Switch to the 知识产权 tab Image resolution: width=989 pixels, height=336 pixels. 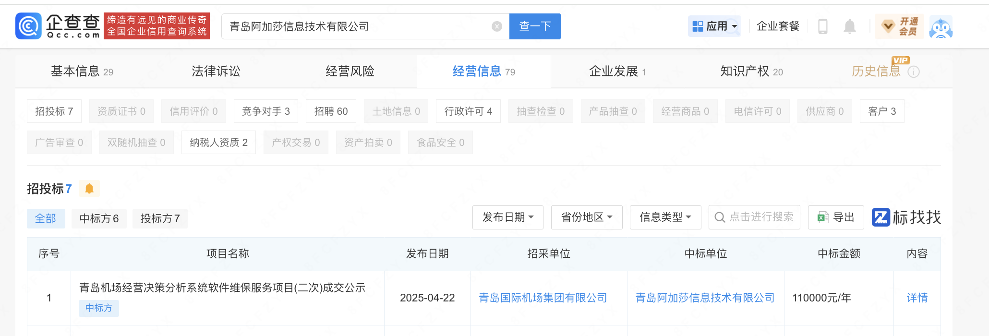[x=751, y=72]
